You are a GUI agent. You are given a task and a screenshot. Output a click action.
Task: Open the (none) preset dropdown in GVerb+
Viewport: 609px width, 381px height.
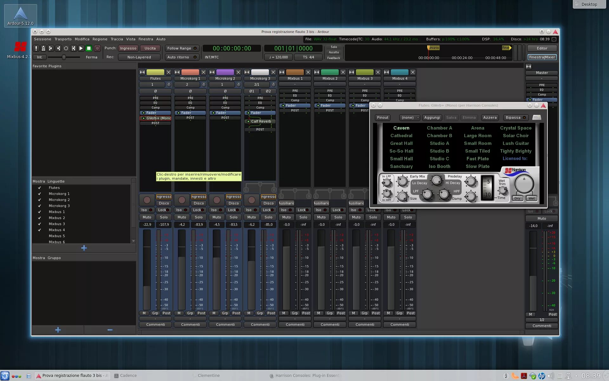[x=409, y=117]
